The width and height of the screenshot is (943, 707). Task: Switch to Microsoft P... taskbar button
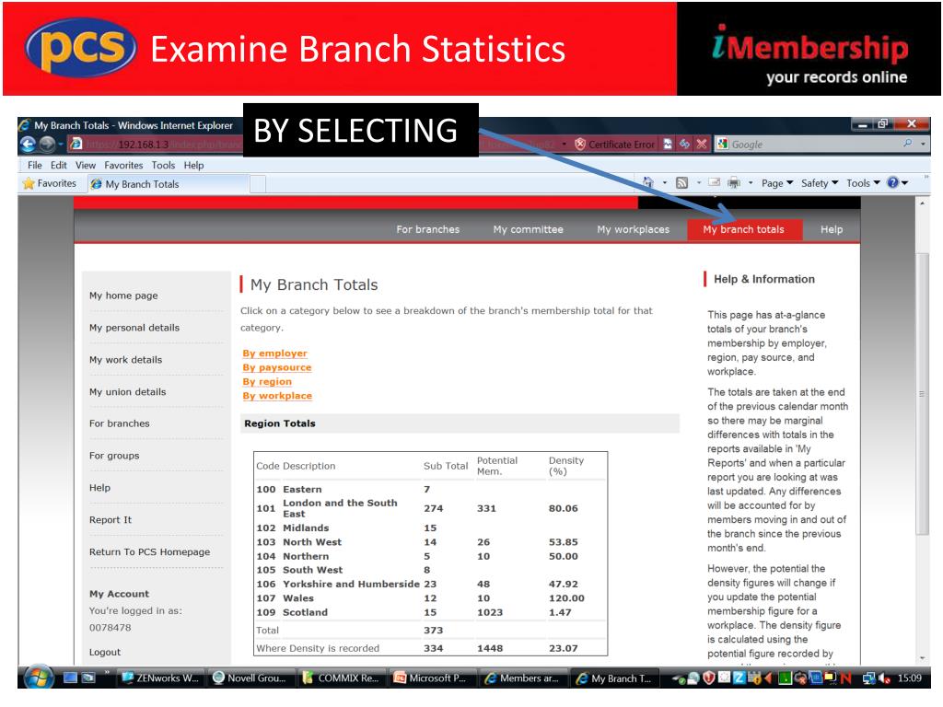pyautogui.click(x=432, y=678)
